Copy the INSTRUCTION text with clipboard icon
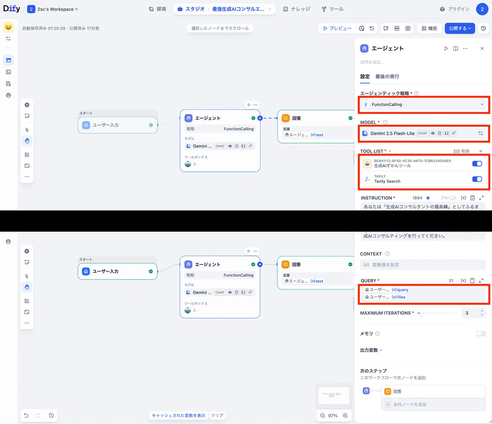Viewport: 492px width, 424px height. [473, 198]
